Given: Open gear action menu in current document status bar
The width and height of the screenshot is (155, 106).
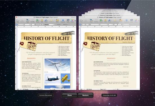Looking at the screenshot, I should click(54, 89).
